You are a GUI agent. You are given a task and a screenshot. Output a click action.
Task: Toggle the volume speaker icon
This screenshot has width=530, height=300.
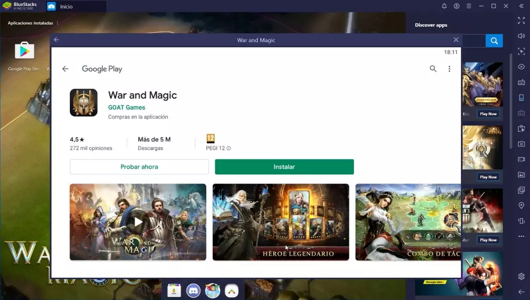[521, 36]
